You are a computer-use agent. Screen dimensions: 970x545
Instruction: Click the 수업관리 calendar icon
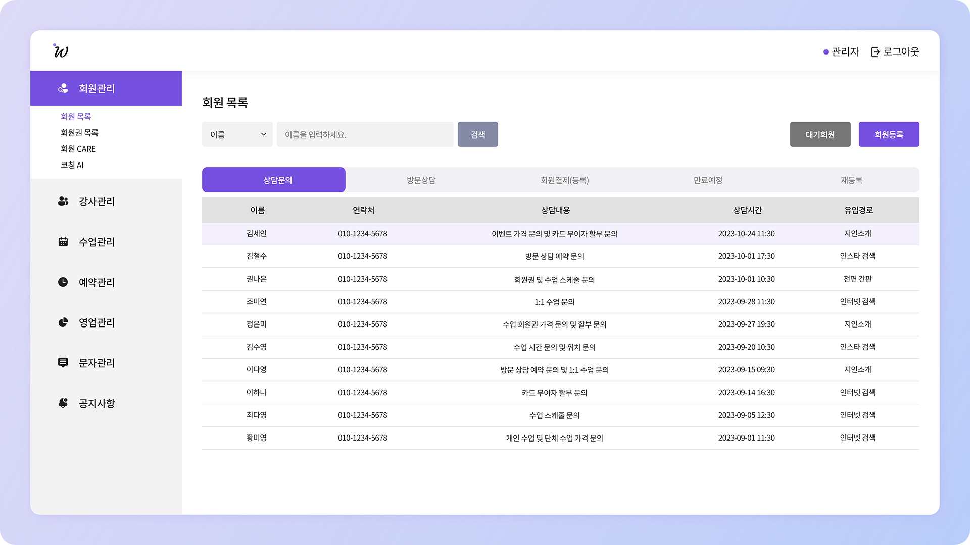tap(63, 242)
